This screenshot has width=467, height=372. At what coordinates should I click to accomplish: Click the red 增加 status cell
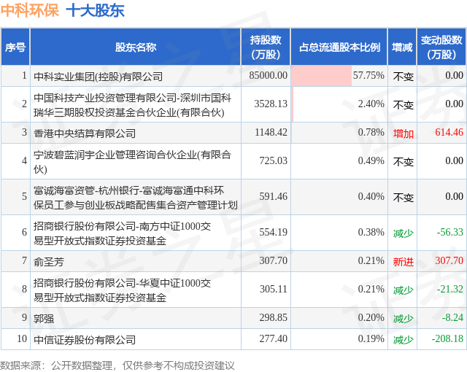coord(403,133)
